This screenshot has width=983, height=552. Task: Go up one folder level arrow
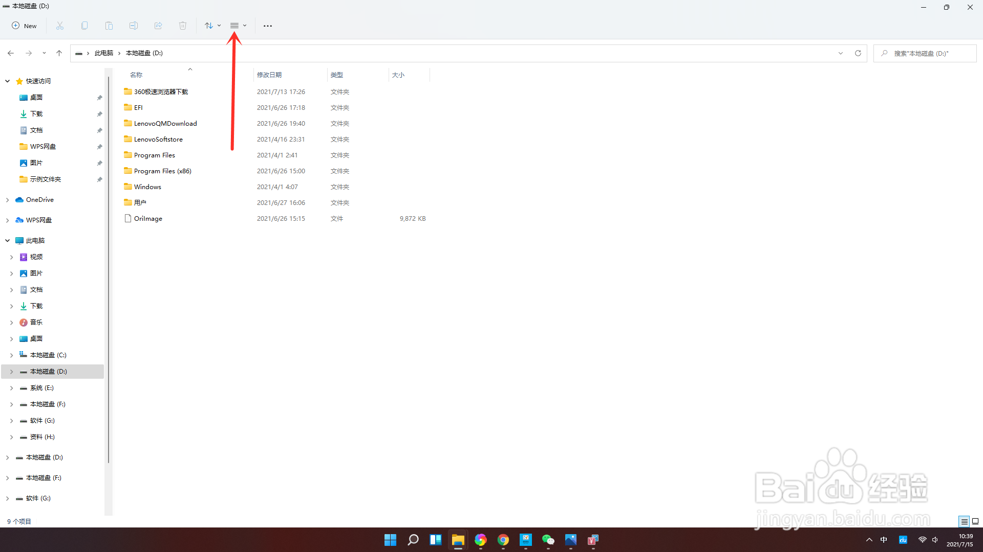59,53
